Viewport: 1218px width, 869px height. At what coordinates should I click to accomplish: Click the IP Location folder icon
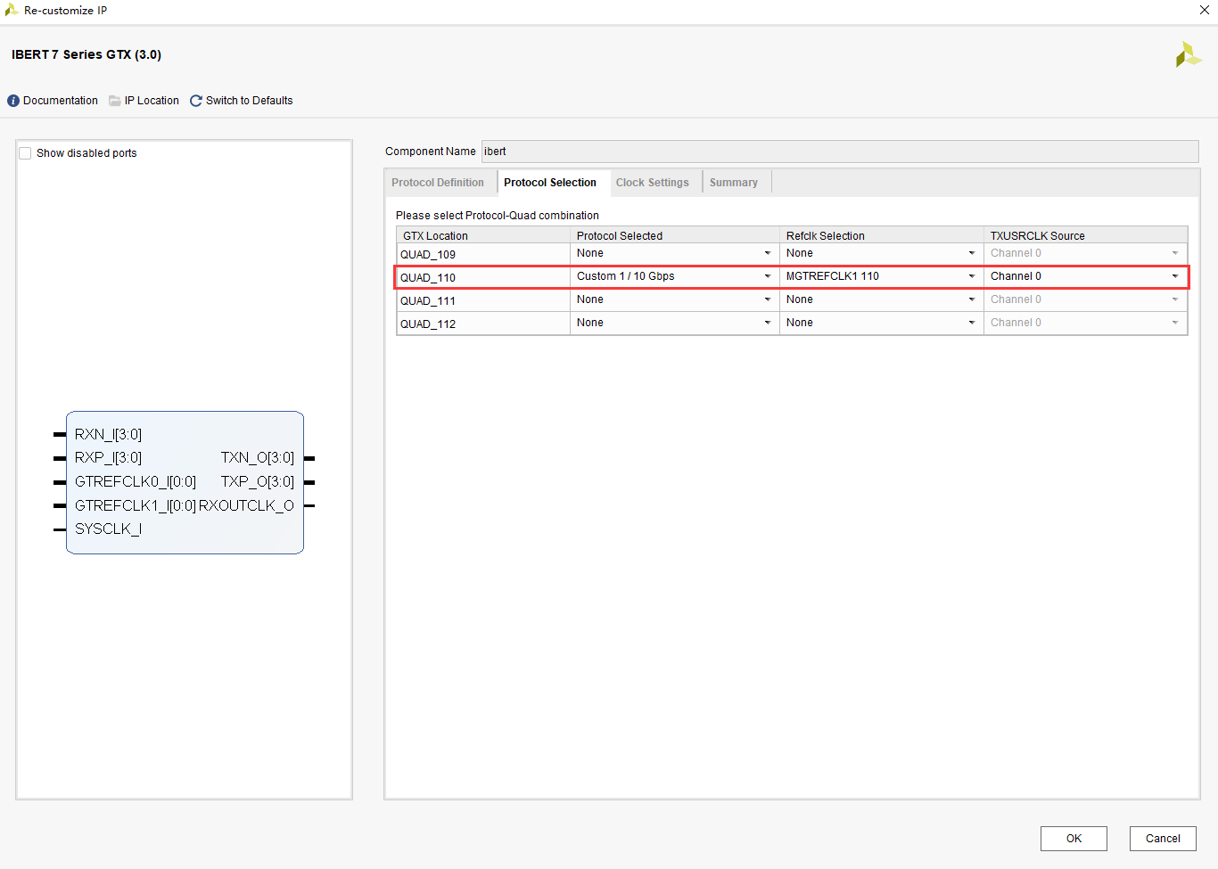coord(115,101)
